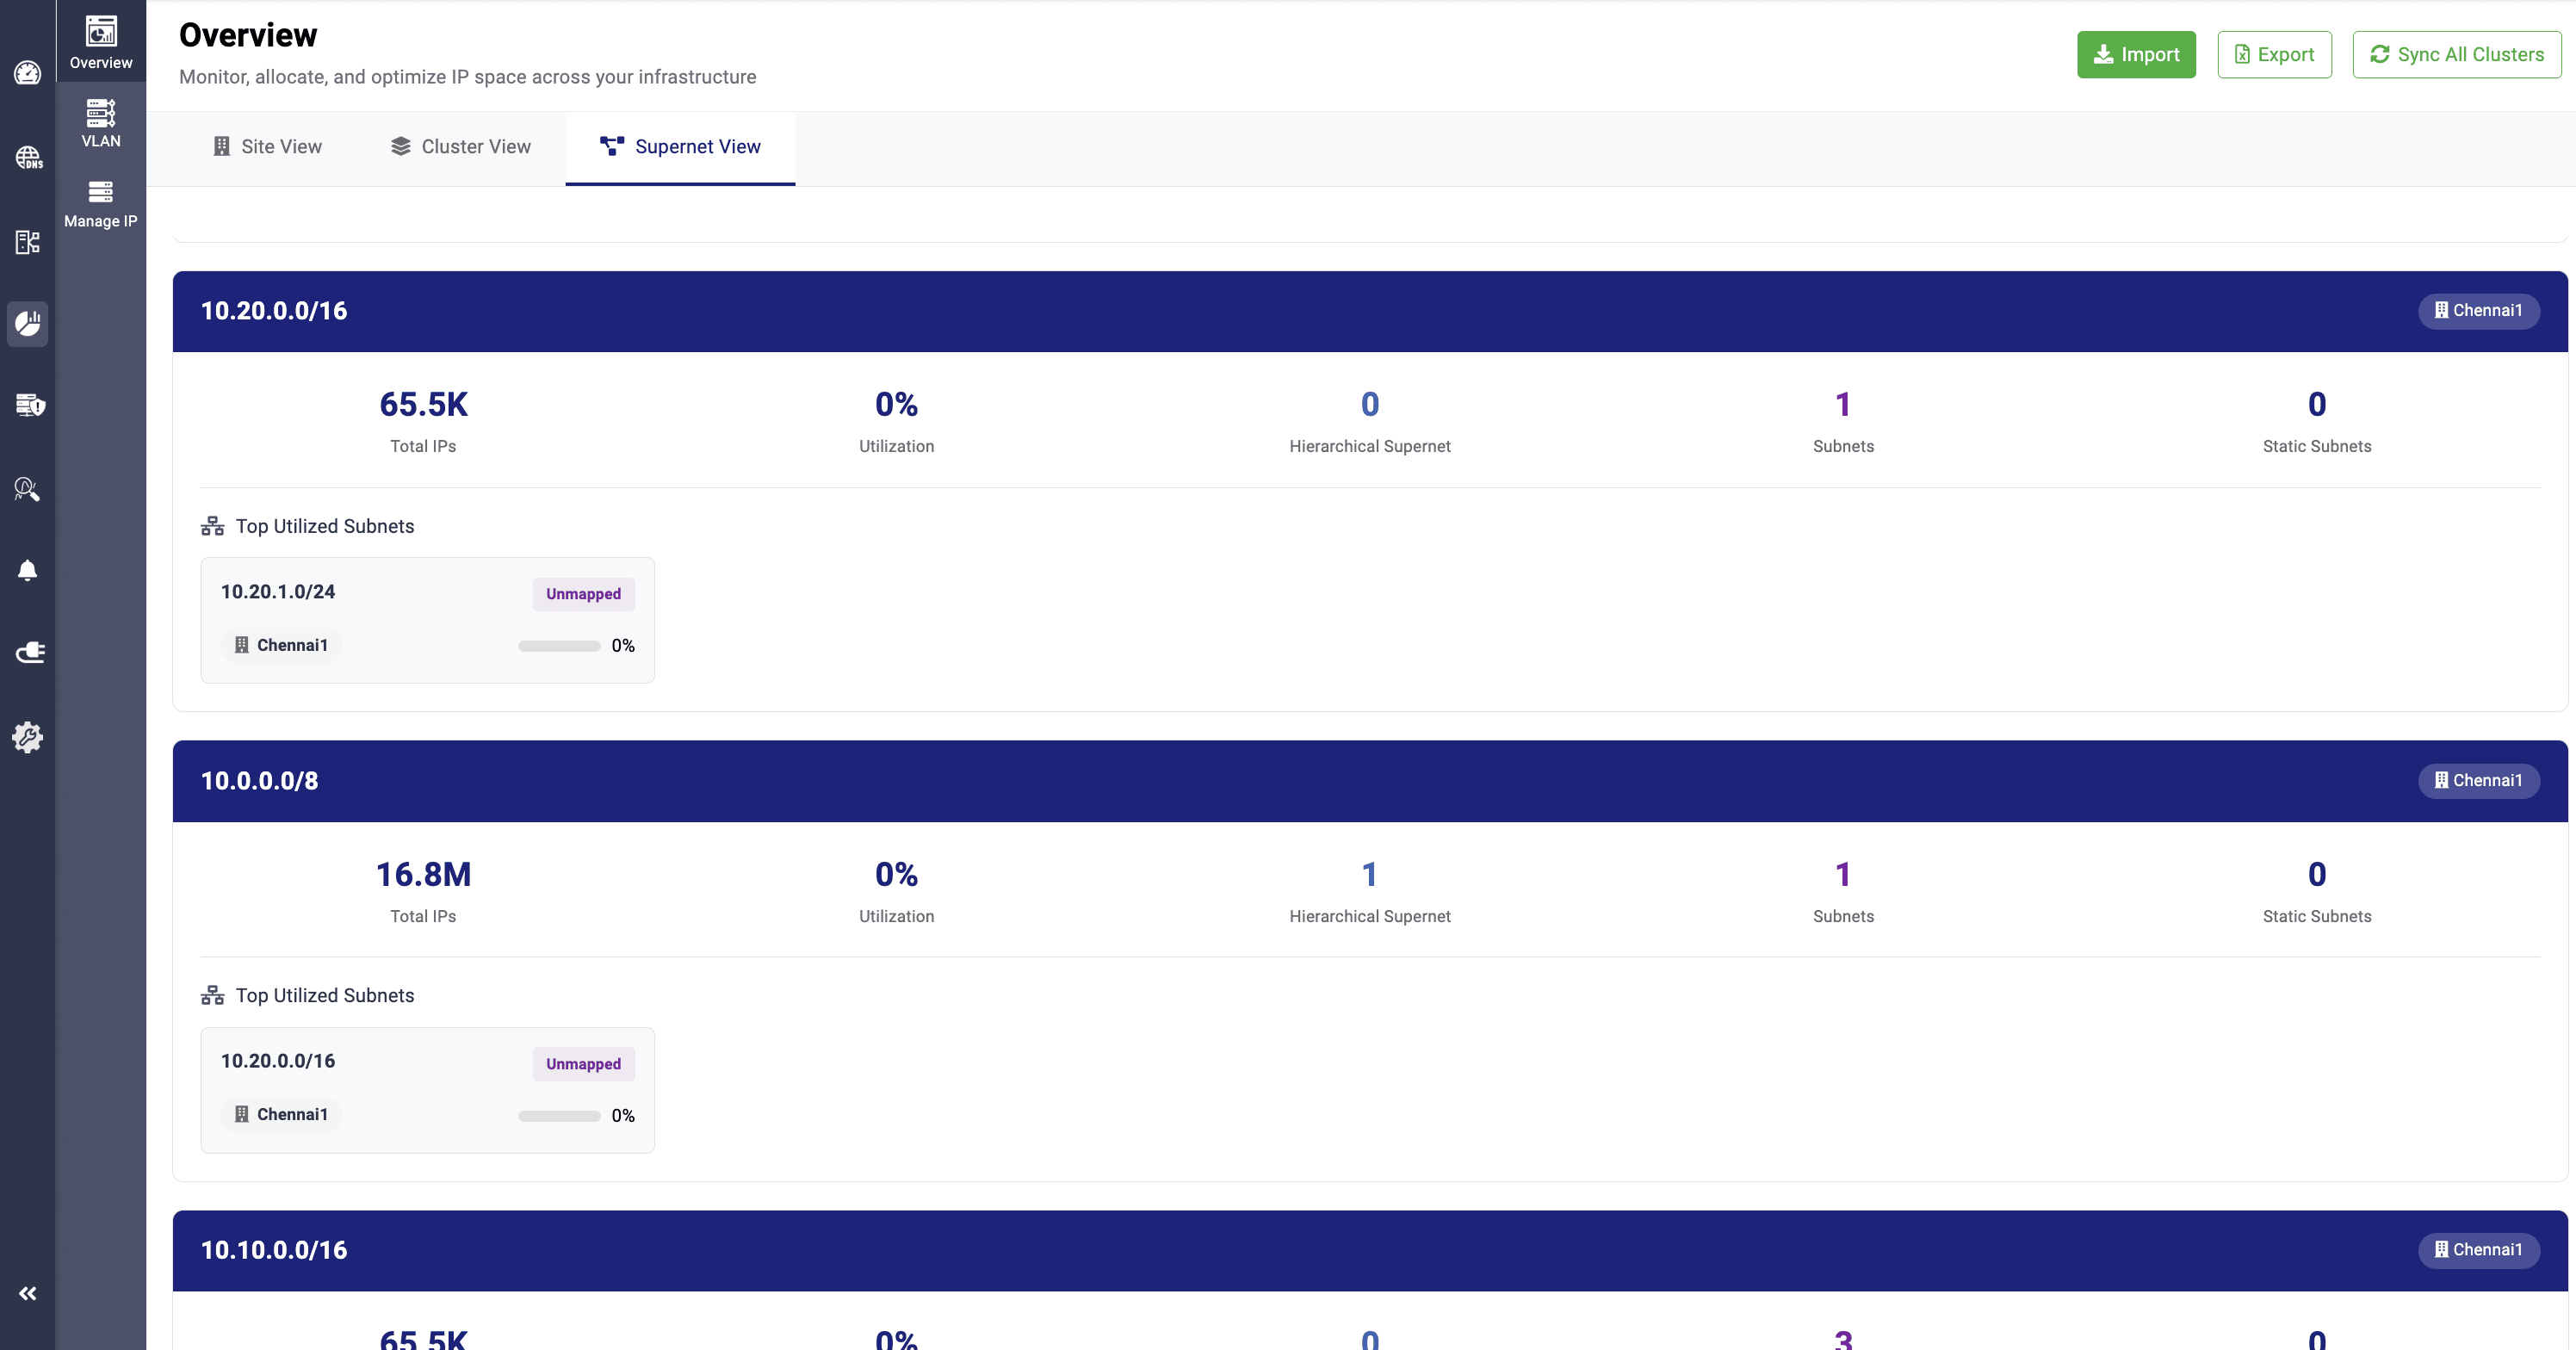Click the Export button
Viewport: 2576px width, 1350px height.
click(x=2274, y=54)
